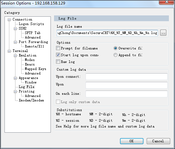Click the %h - 2-digit substitution text

click(134, 115)
